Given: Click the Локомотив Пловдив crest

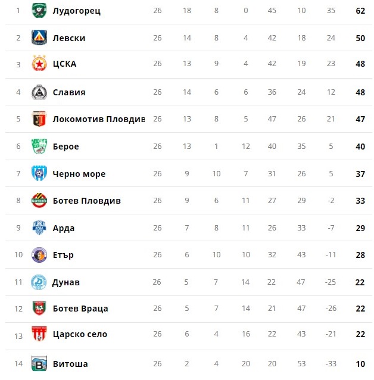Looking at the screenshot, I should click(x=39, y=119).
